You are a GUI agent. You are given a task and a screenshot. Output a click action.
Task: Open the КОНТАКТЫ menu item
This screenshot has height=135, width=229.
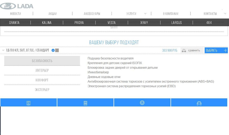pyautogui.click(x=210, y=13)
